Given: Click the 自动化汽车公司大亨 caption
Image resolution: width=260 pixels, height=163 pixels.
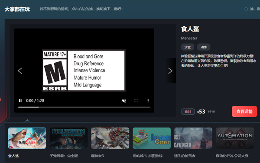Looking at the screenshot, I should point(232,156).
